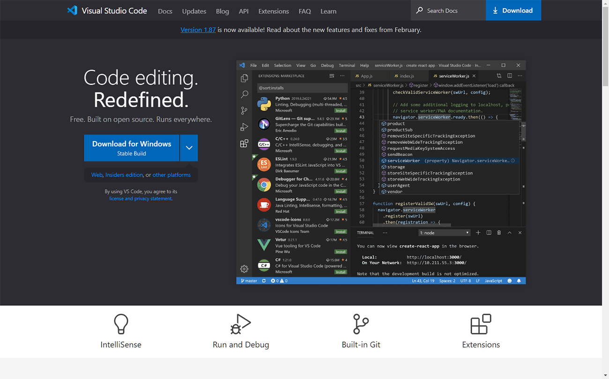The width and height of the screenshot is (609, 379).
Task: Click the Run and Debug bug icon
Action: point(241,324)
